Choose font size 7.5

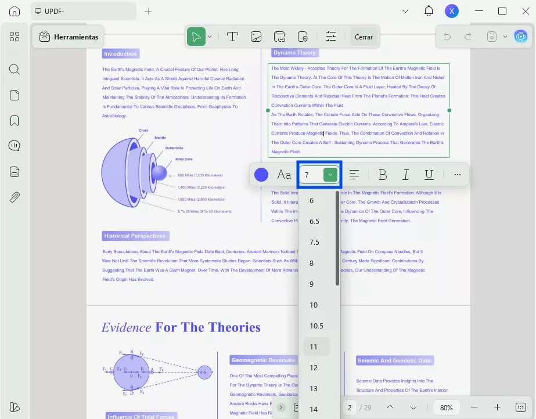point(316,243)
